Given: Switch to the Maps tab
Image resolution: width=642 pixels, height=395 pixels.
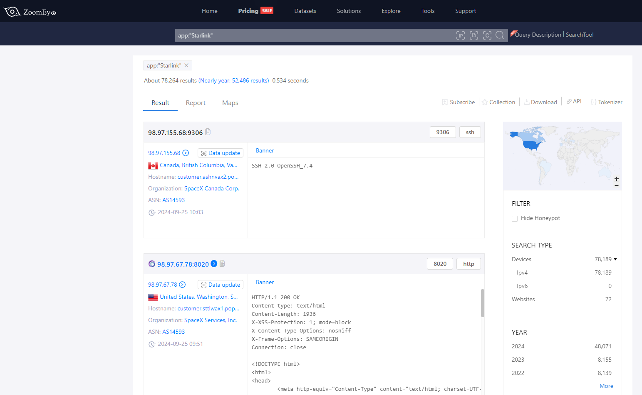Looking at the screenshot, I should [230, 103].
